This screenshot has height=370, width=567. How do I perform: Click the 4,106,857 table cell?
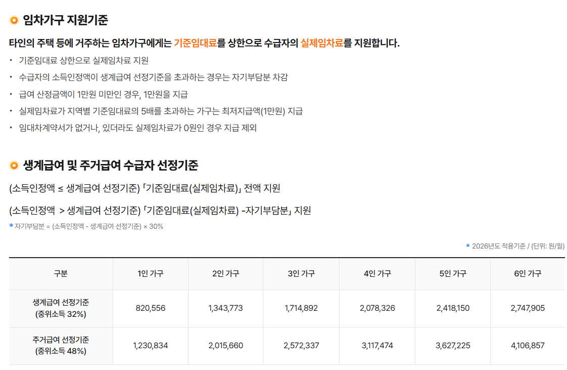pos(528,345)
